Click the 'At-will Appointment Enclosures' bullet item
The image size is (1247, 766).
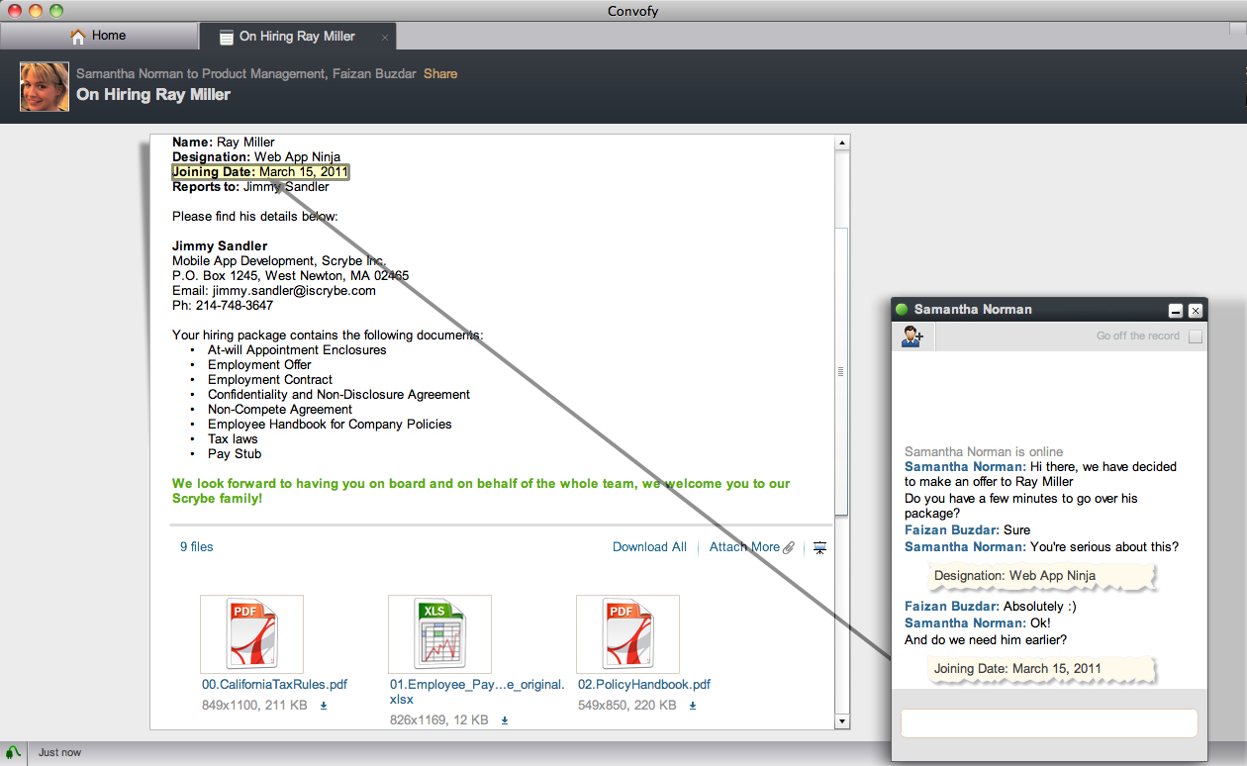click(x=297, y=350)
